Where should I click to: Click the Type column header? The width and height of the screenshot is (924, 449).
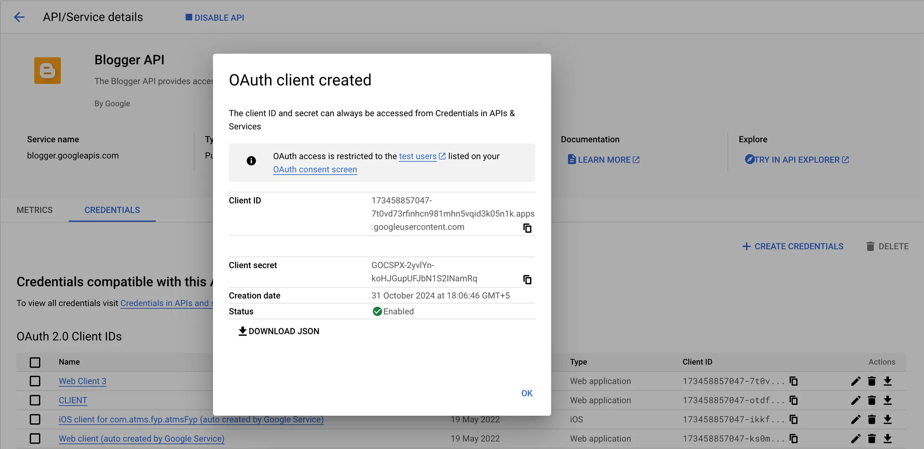click(578, 362)
